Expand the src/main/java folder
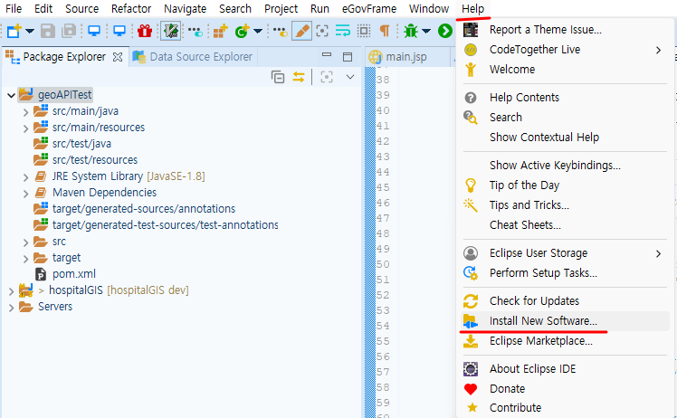The image size is (677, 418). pyautogui.click(x=25, y=112)
